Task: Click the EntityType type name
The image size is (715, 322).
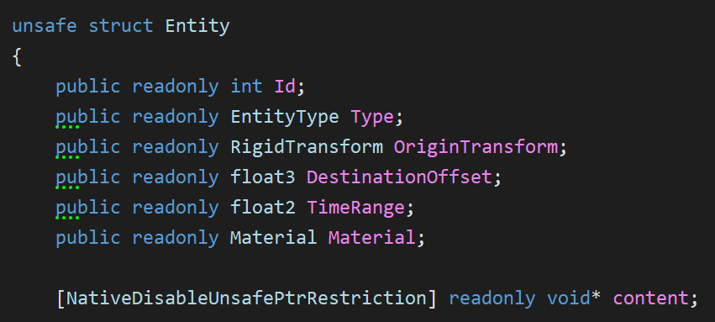Action: (x=285, y=117)
